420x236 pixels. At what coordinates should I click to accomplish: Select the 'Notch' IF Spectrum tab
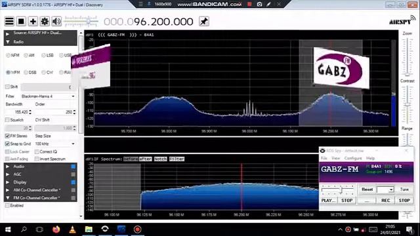coord(160,159)
